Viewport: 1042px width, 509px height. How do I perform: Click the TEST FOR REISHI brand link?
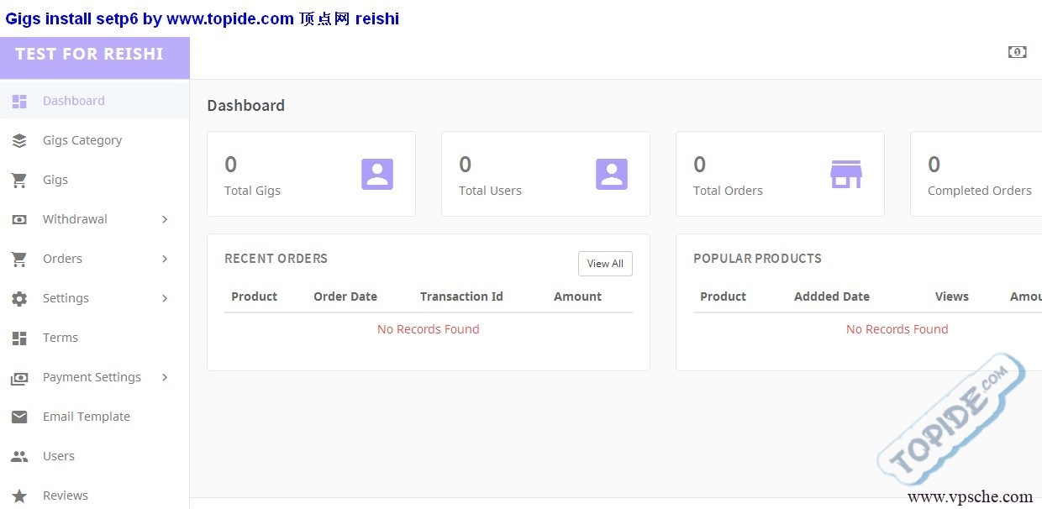pyautogui.click(x=89, y=54)
